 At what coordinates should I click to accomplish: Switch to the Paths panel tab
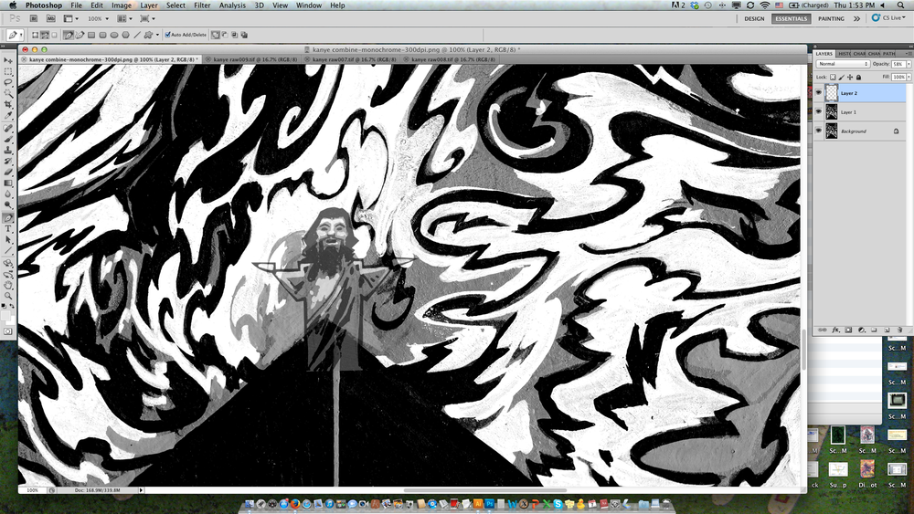(889, 54)
